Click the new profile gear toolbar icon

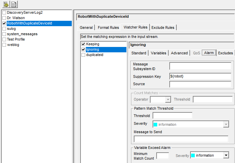6,4
